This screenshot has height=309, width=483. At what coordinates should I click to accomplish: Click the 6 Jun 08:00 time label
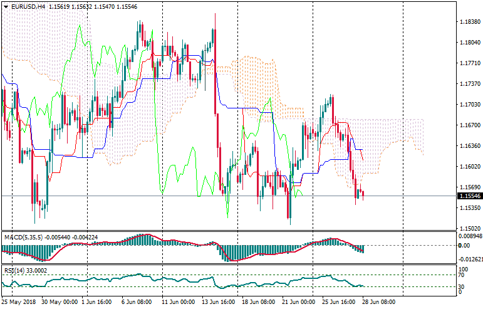(x=137, y=301)
